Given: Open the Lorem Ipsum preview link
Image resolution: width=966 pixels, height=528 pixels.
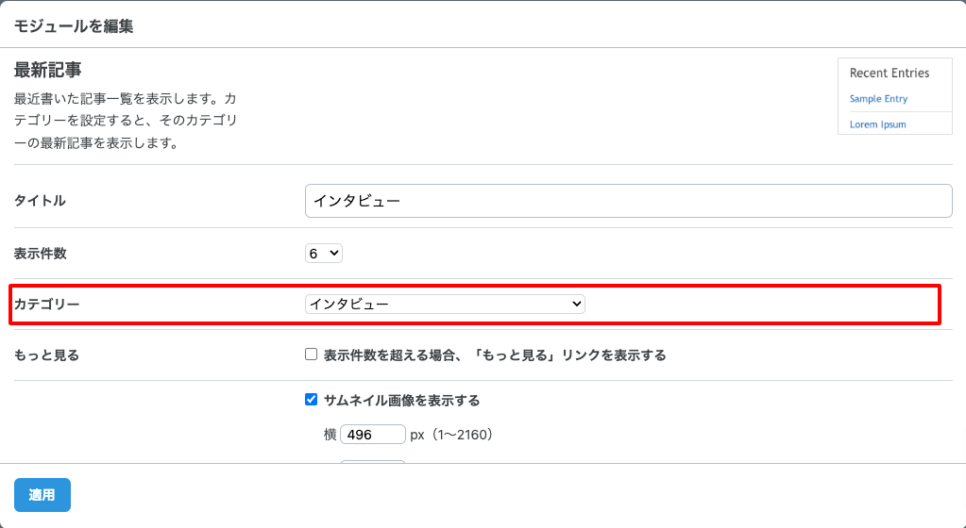Looking at the screenshot, I should pyautogui.click(x=877, y=124).
